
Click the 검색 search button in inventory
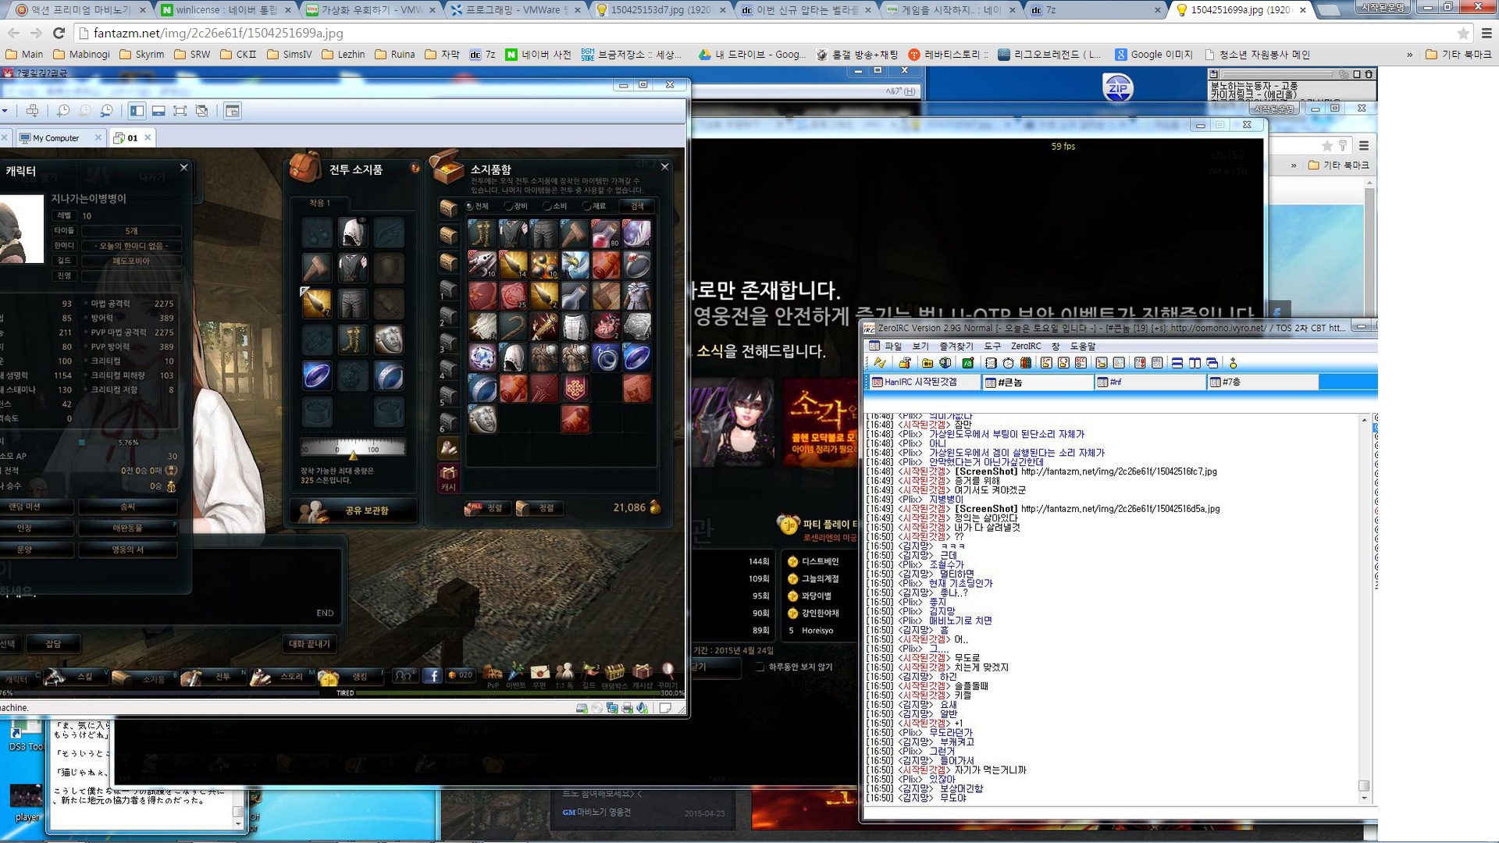point(637,206)
